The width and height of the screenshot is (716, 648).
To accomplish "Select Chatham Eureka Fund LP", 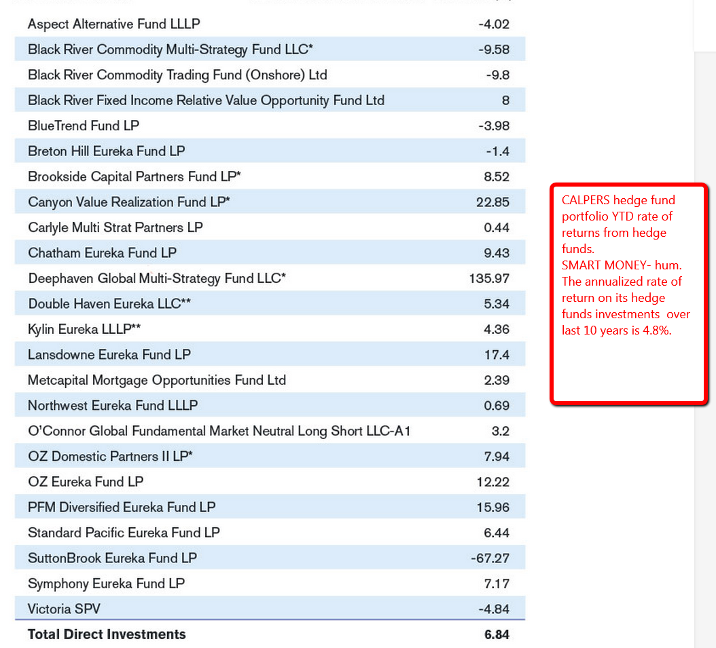I will (103, 252).
